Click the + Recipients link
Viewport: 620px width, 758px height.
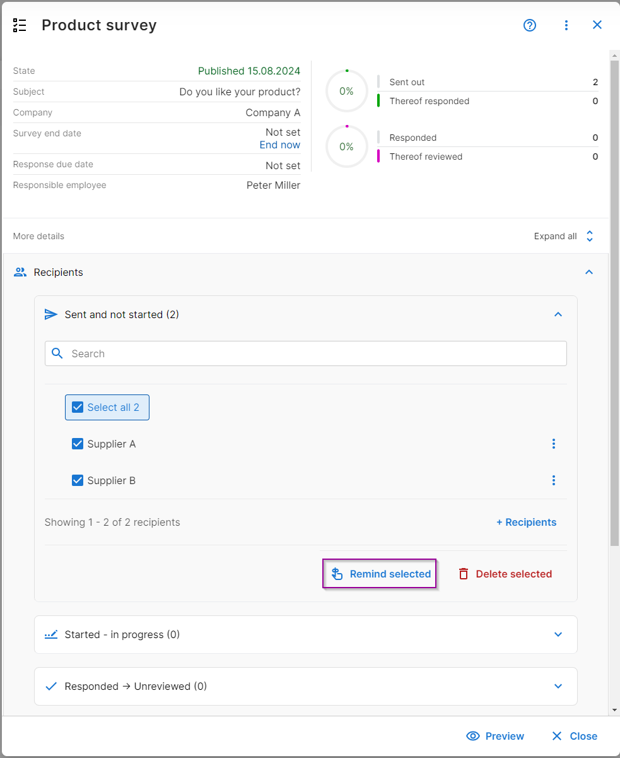click(x=527, y=522)
